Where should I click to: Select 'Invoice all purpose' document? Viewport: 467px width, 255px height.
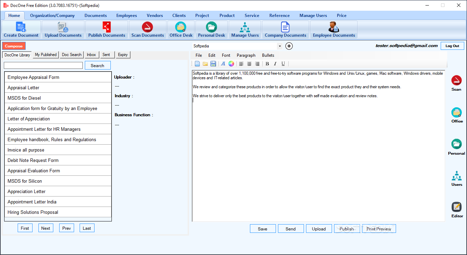58,150
